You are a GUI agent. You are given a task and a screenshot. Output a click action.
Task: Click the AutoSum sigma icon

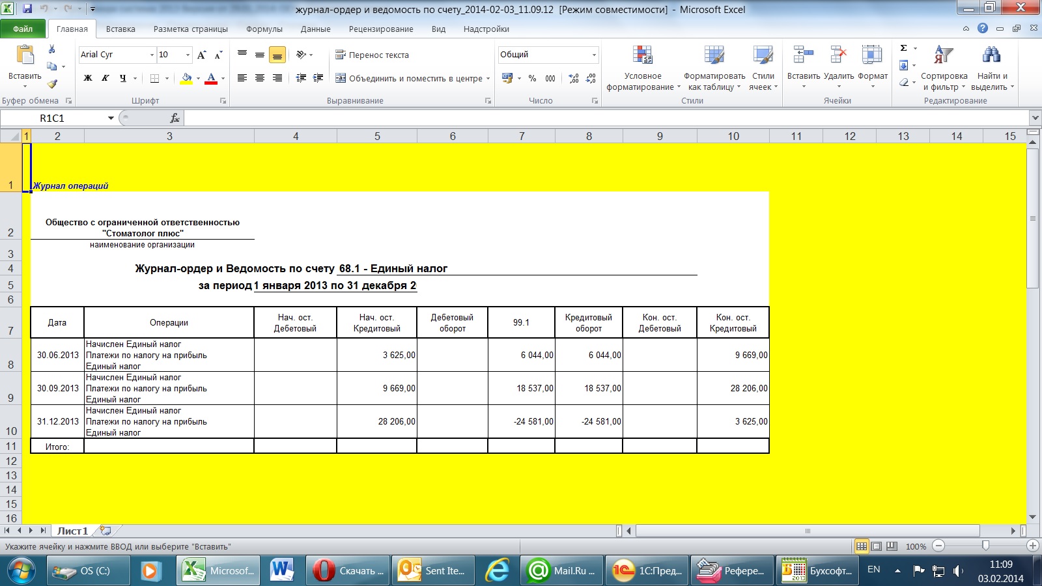903,48
